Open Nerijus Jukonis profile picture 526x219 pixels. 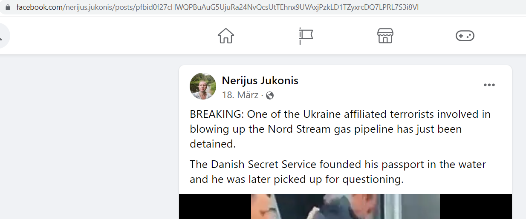(x=203, y=86)
